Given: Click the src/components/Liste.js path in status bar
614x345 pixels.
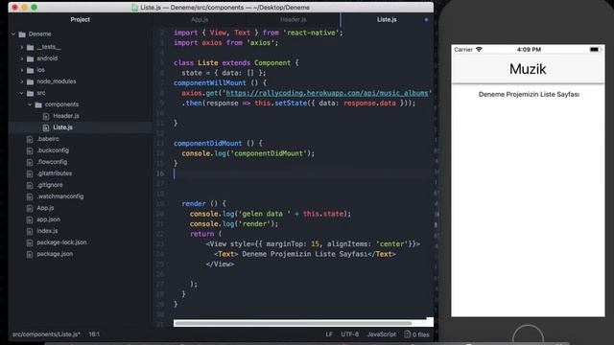Looking at the screenshot, I should 46,334.
